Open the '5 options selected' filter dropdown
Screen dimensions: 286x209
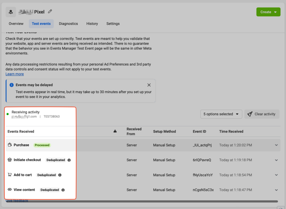click(x=221, y=114)
